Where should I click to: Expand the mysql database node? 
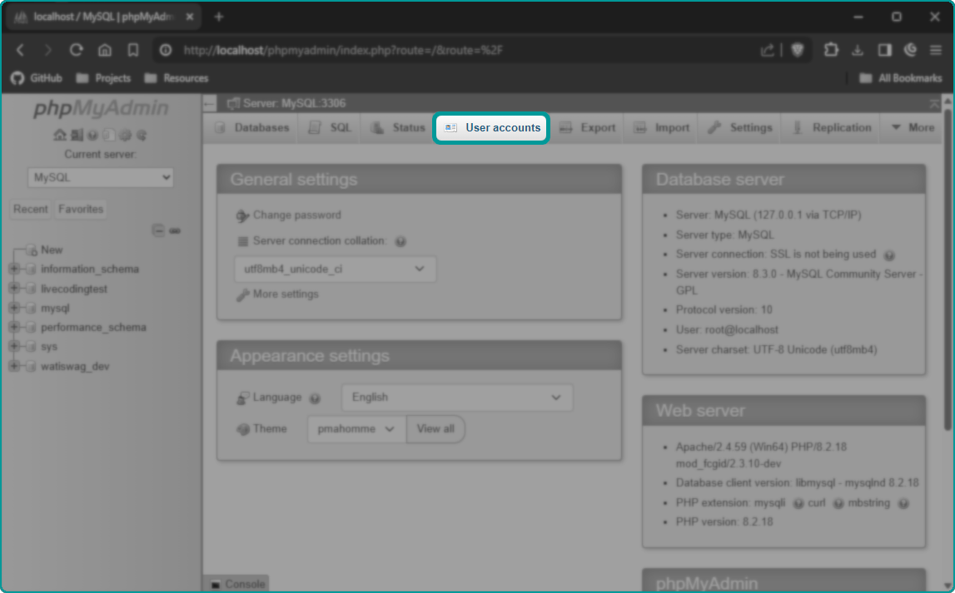pyautogui.click(x=14, y=307)
